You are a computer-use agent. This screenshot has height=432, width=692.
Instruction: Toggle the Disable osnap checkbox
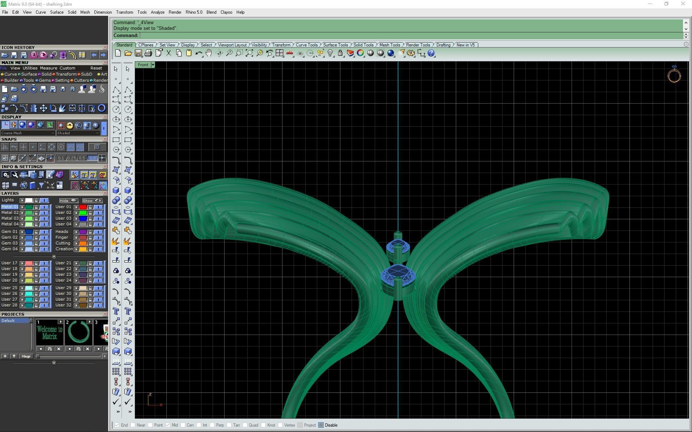coord(321,425)
